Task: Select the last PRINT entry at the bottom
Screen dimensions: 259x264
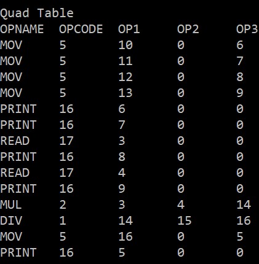Action: point(18,252)
